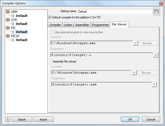Click lock icon of Default under ARM
This screenshot has height=126, width=165.
13,16
